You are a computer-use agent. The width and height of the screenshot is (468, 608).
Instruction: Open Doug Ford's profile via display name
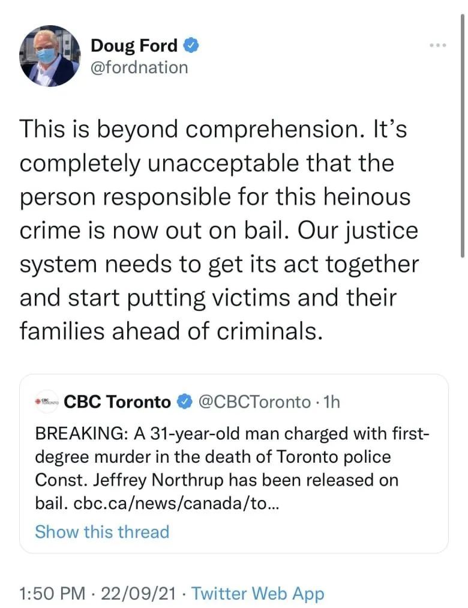[x=134, y=45]
